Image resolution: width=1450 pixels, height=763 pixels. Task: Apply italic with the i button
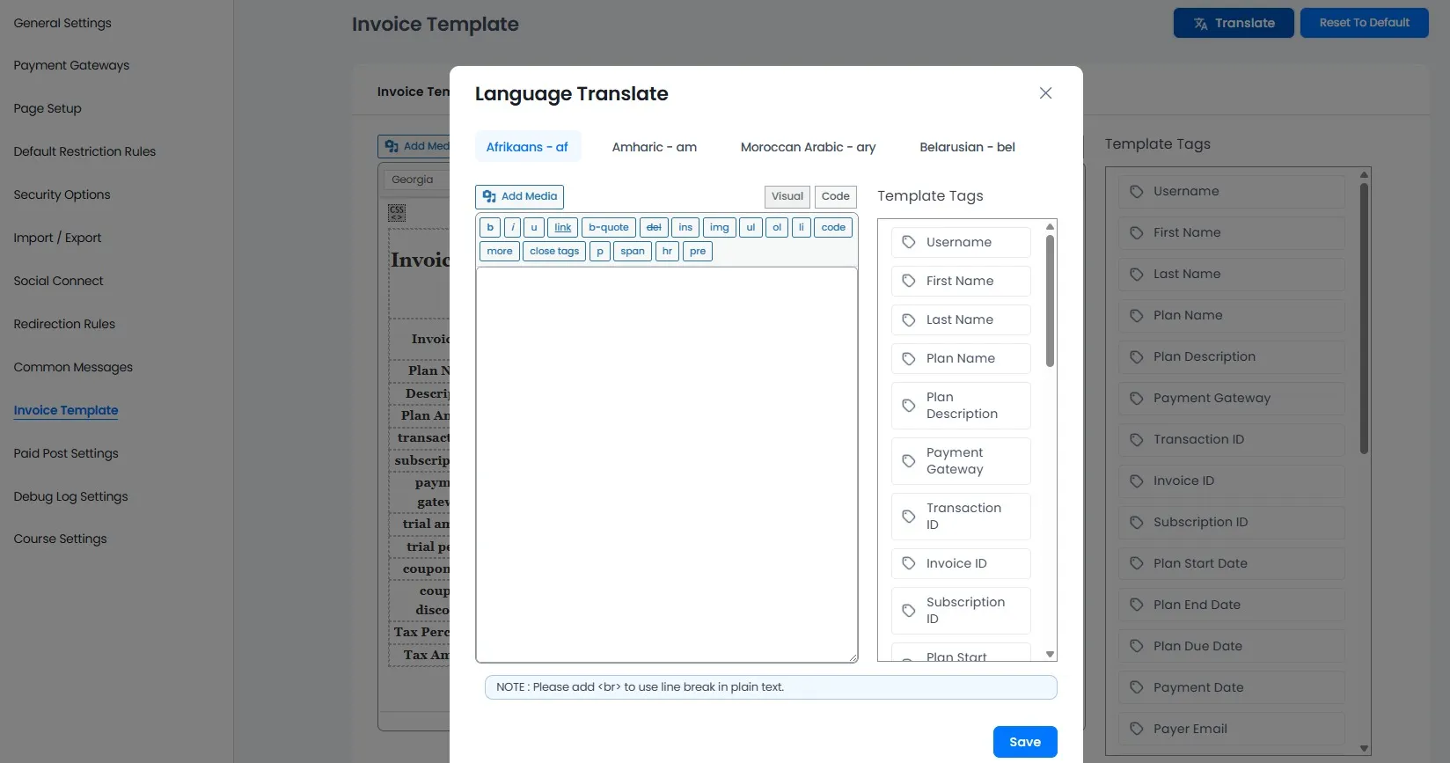(x=513, y=227)
